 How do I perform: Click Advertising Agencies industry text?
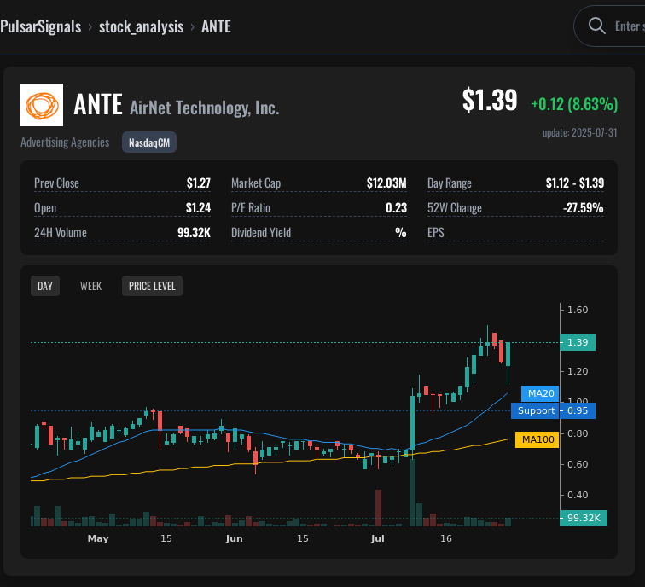(x=65, y=142)
